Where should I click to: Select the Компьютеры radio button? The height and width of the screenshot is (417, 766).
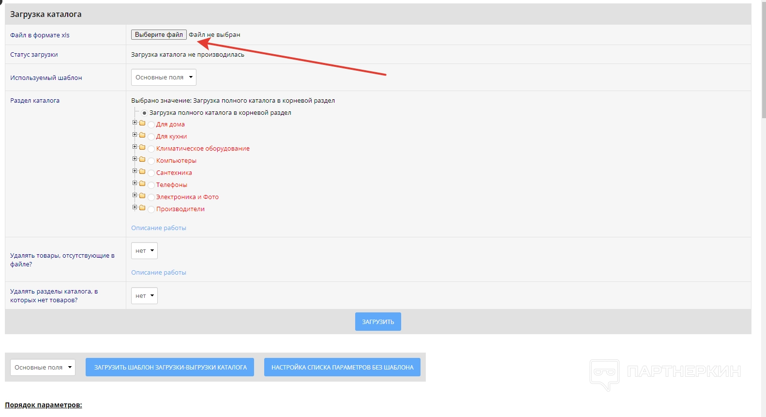click(x=151, y=161)
